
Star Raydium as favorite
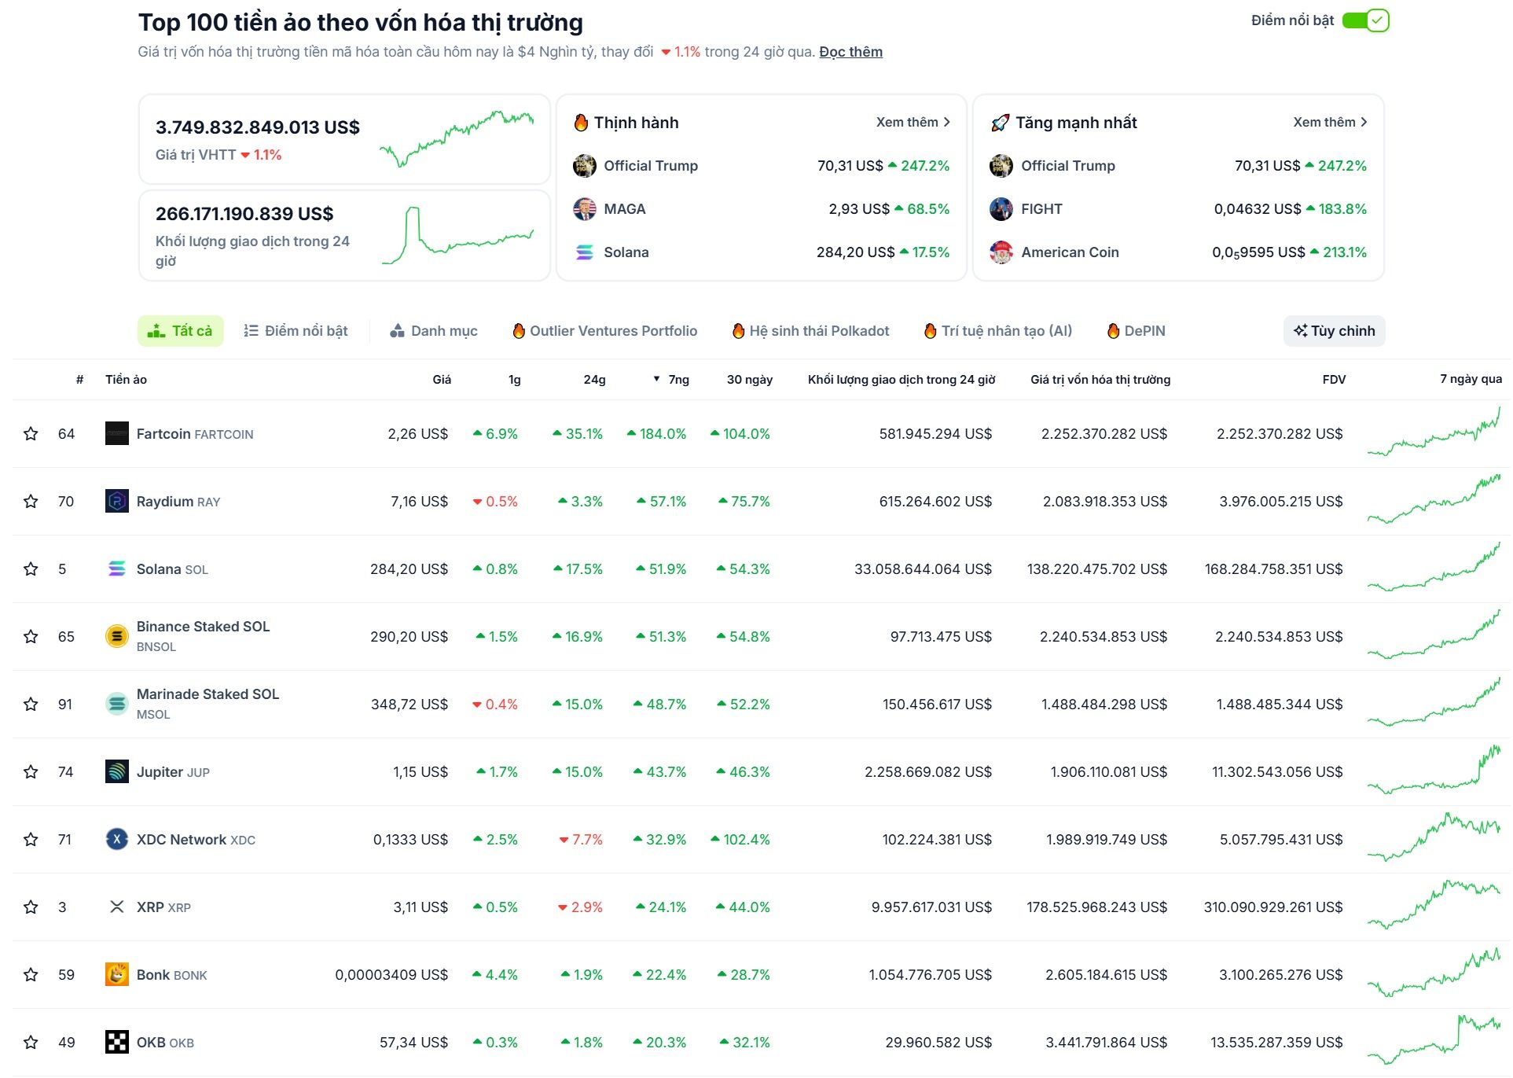pos(31,502)
